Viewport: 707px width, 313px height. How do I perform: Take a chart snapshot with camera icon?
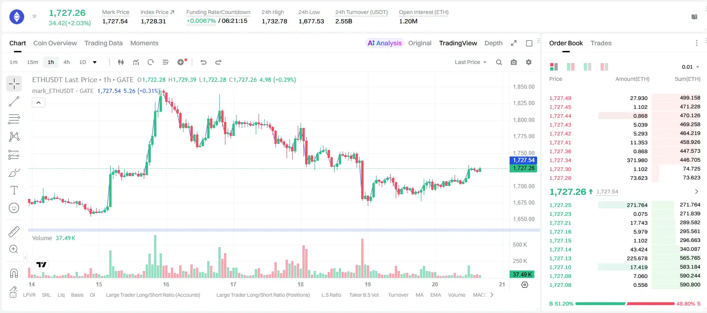514,62
